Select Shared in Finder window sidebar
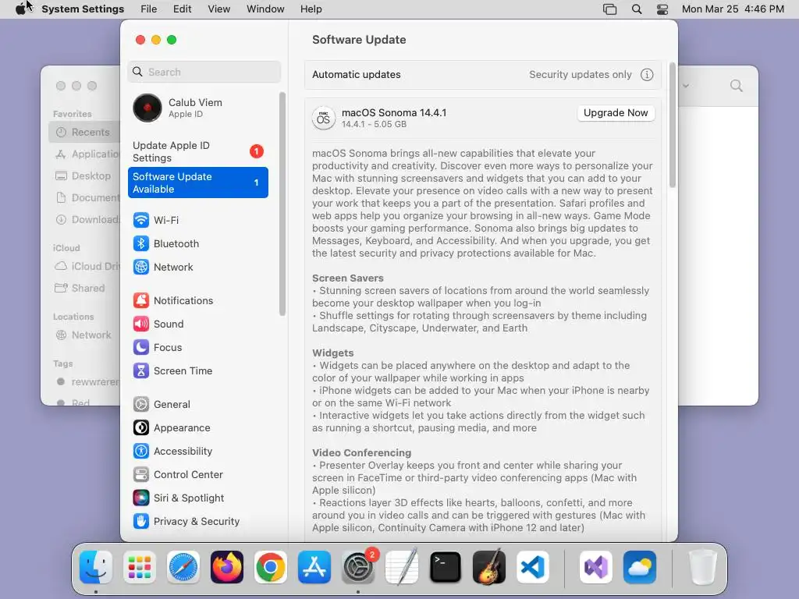This screenshot has width=799, height=599. click(x=84, y=289)
